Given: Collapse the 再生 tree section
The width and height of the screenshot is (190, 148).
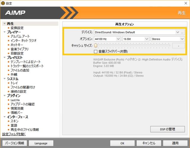Looking at the screenshot, I should pyautogui.click(x=4, y=23).
